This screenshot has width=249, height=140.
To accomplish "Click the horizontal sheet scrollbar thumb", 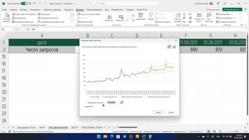I will click(128, 127).
